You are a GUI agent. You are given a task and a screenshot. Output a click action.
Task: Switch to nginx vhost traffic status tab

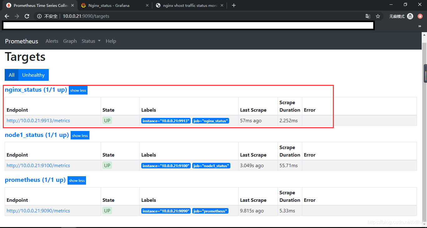(189, 5)
